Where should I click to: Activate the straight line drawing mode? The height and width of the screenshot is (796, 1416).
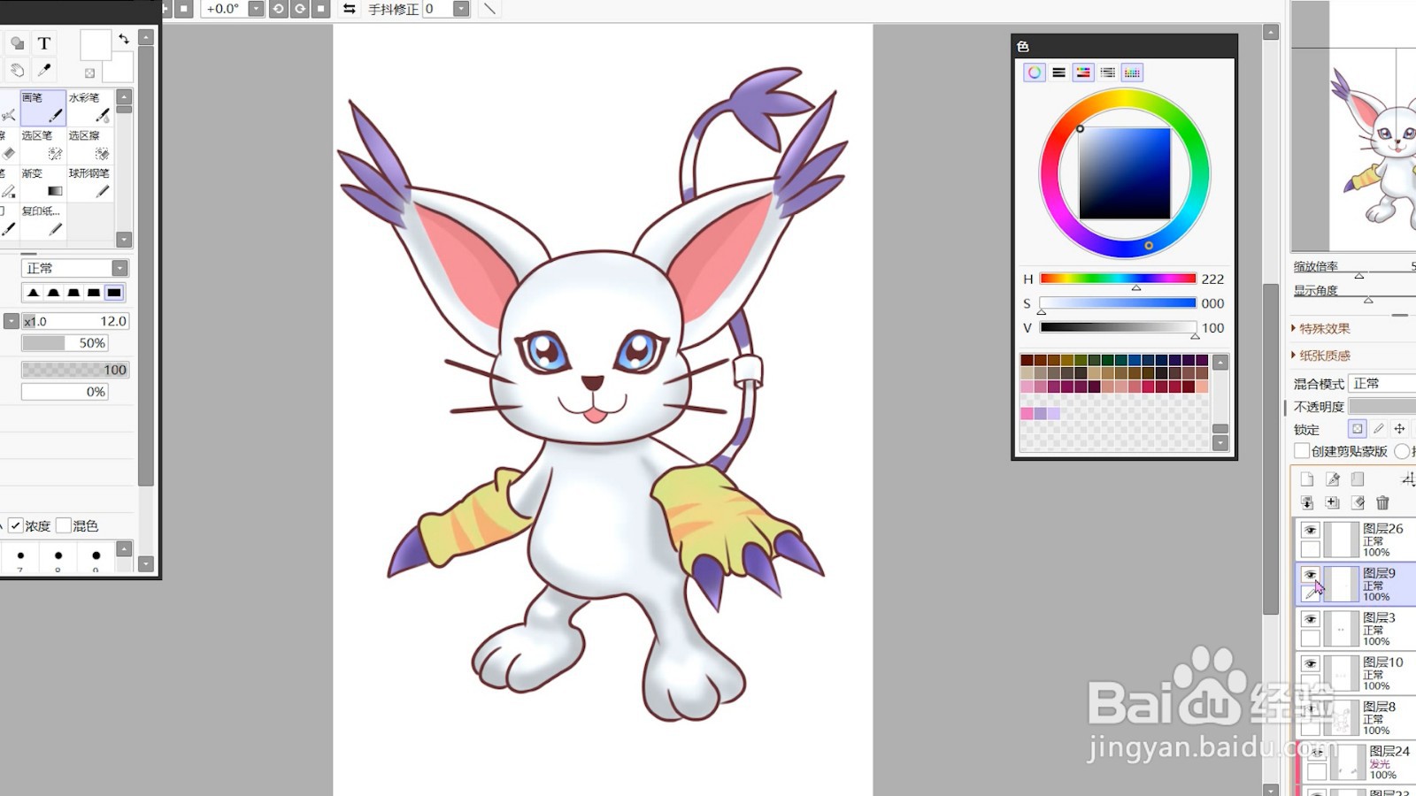click(x=489, y=9)
